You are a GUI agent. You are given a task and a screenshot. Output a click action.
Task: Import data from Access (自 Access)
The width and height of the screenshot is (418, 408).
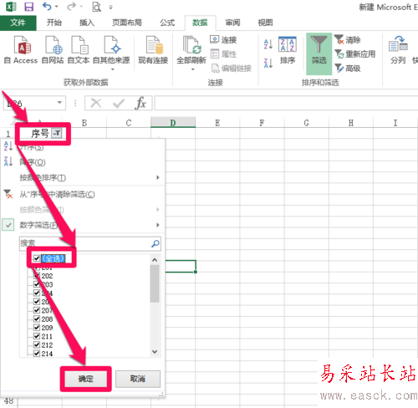21,50
